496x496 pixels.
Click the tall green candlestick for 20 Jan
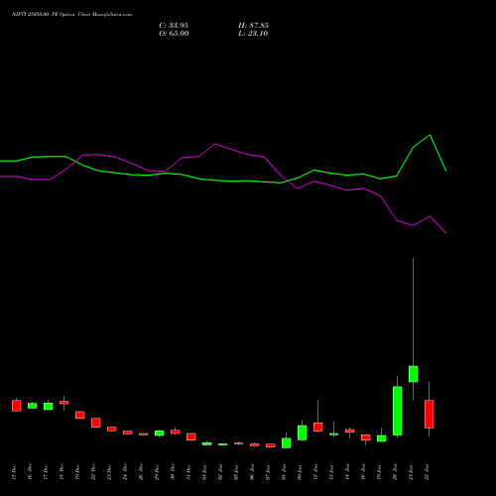pos(398,411)
